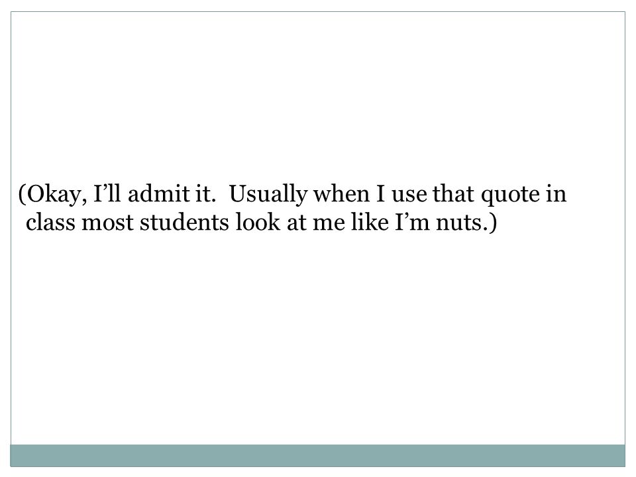Click the word "like" before "I'm"
The height and width of the screenshot is (477, 636).
coord(370,223)
